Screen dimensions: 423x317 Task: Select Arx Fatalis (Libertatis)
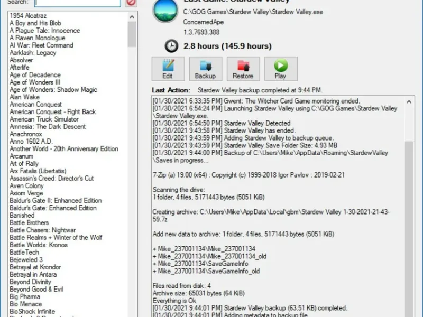38,171
